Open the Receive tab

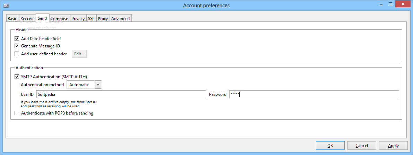pyautogui.click(x=27, y=19)
